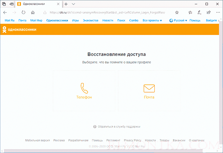Viewport: 223px width, 153px height.
Task: Click the lock icon in the address bar
Action: tap(45, 13)
